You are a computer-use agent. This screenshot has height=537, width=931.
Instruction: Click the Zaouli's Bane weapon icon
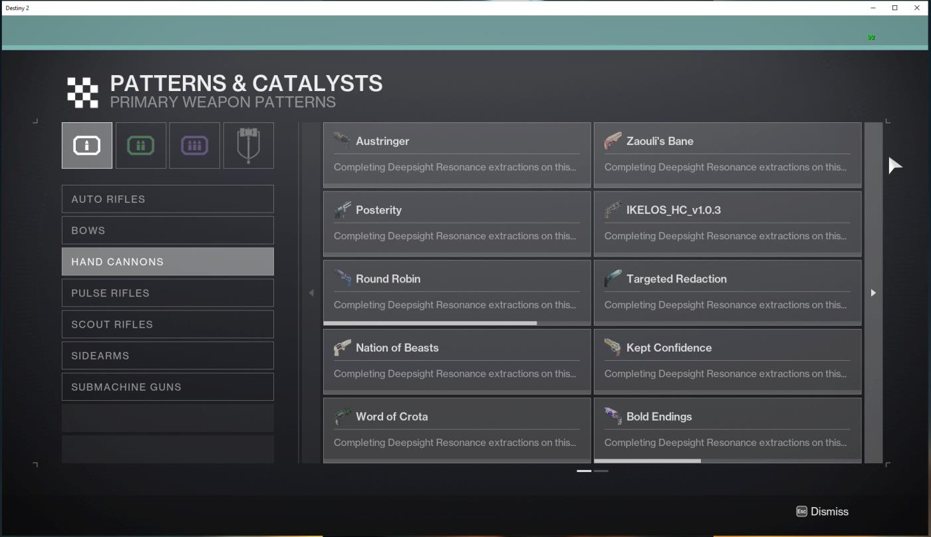coord(612,140)
